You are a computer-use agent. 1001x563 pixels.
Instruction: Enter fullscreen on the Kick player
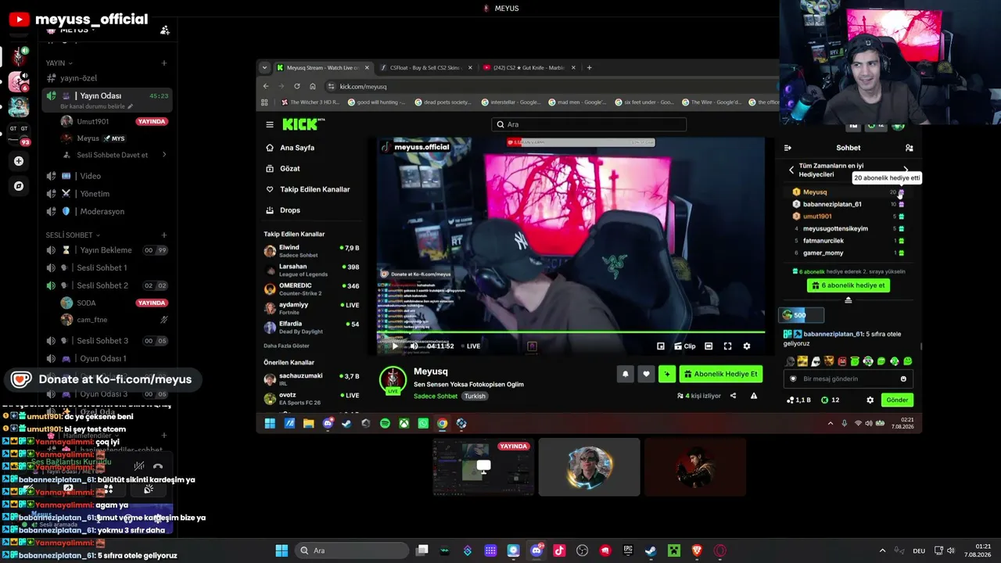[x=727, y=346]
